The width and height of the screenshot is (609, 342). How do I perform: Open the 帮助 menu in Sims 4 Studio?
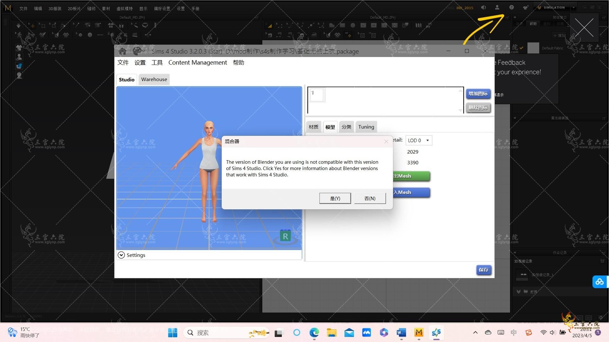click(239, 62)
